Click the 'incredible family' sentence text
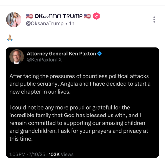This screenshot has height=165, width=165. (x=75, y=115)
